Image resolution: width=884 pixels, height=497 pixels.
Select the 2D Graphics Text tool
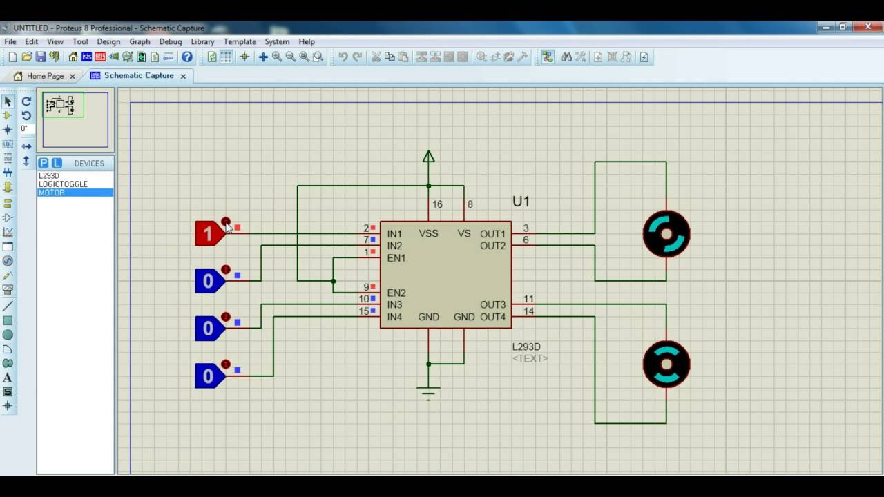coord(8,378)
